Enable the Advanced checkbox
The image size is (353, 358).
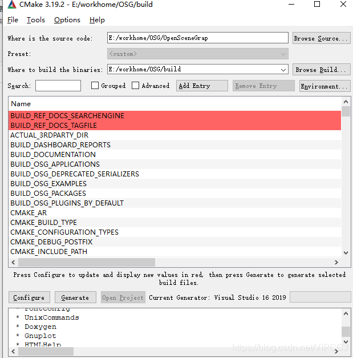pos(136,86)
